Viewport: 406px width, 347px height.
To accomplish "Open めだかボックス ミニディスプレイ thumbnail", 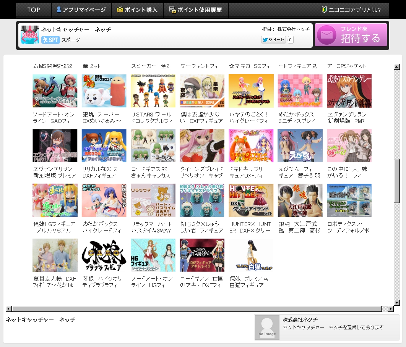I will (300, 91).
